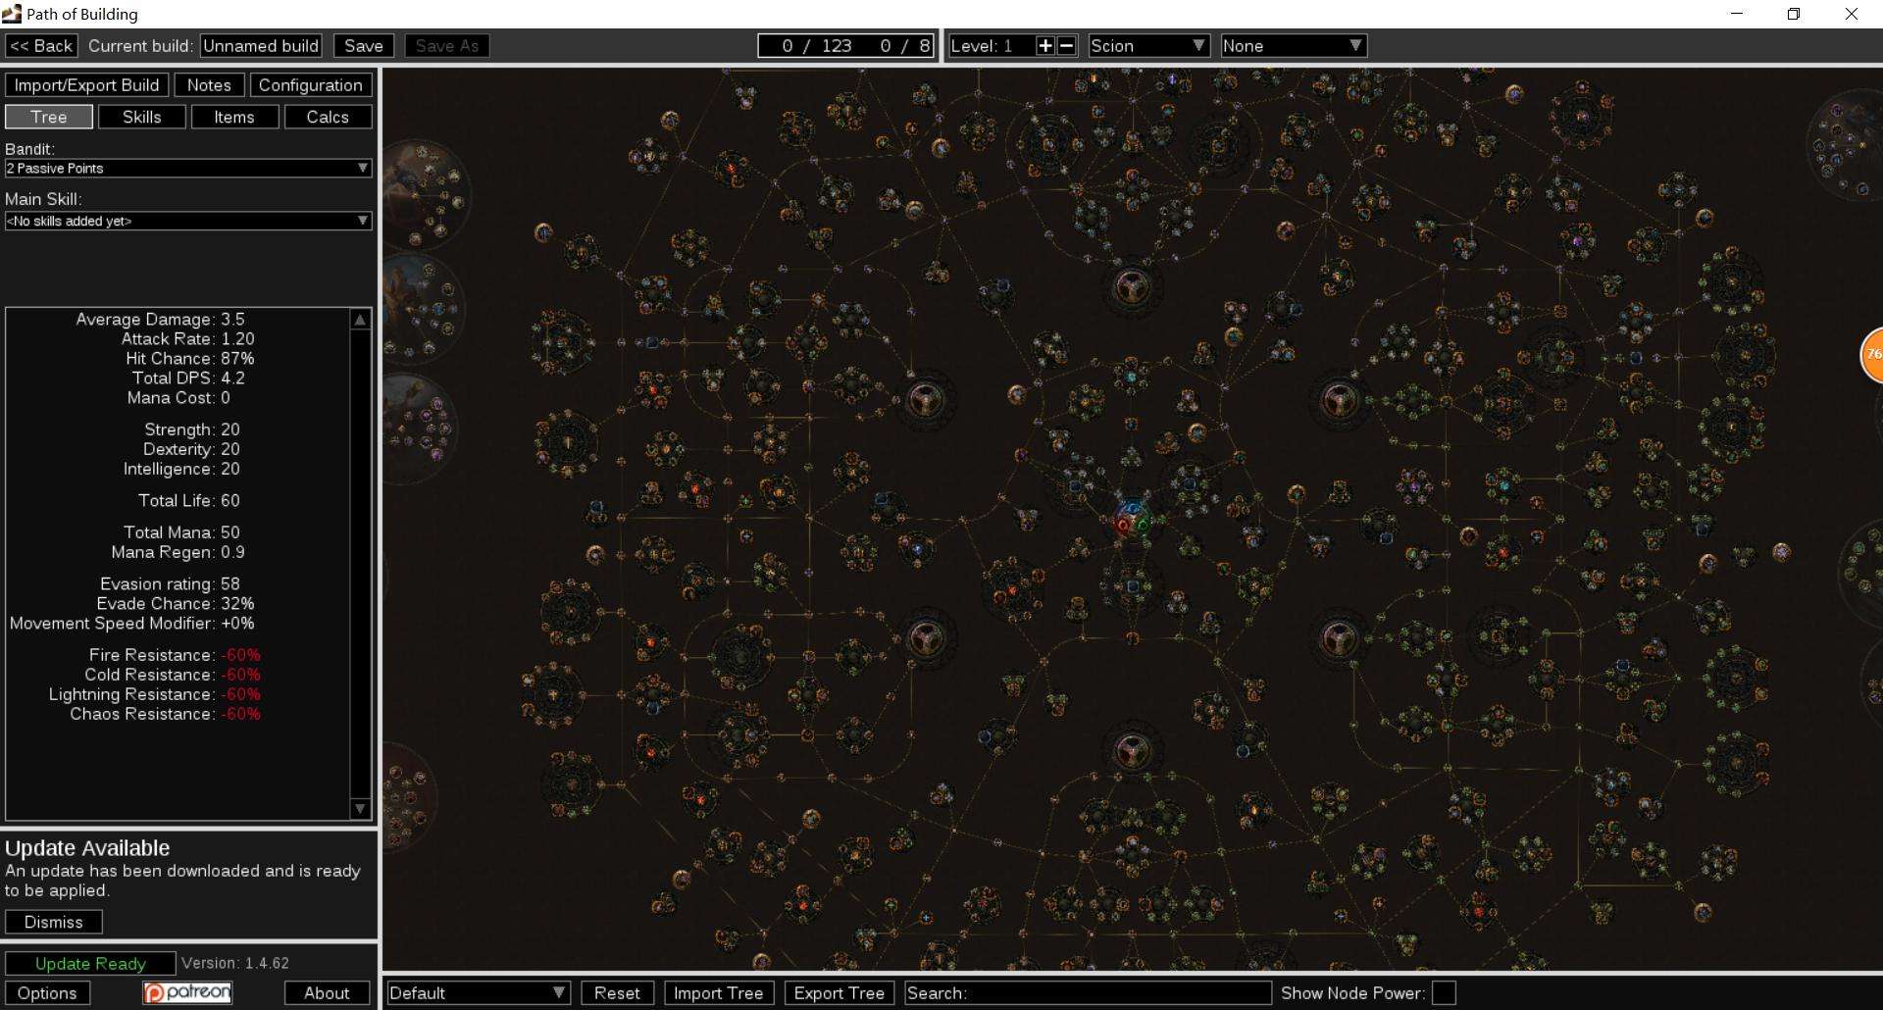This screenshot has width=1883, height=1010.
Task: Open the Default tree spec dropdown
Action: (x=478, y=993)
